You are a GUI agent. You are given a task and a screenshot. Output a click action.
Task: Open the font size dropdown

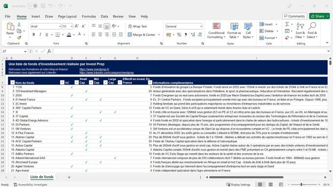71,26
